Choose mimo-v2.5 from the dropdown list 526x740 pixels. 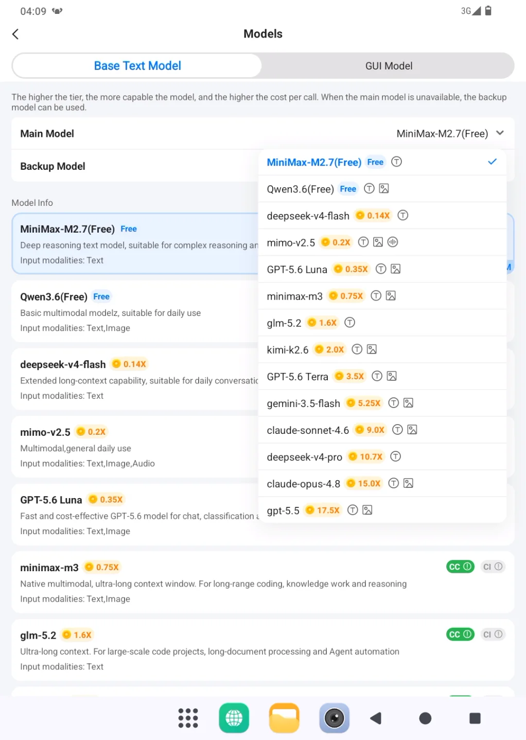[x=382, y=242]
